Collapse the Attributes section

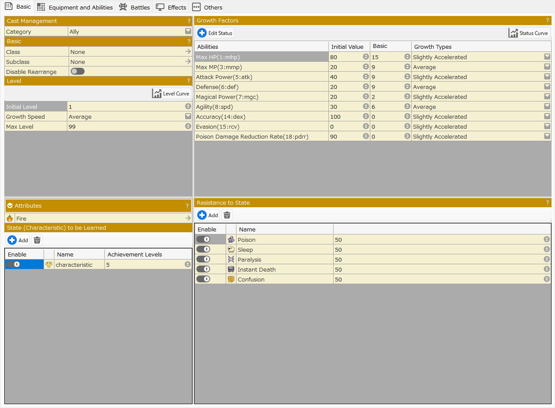coord(10,206)
